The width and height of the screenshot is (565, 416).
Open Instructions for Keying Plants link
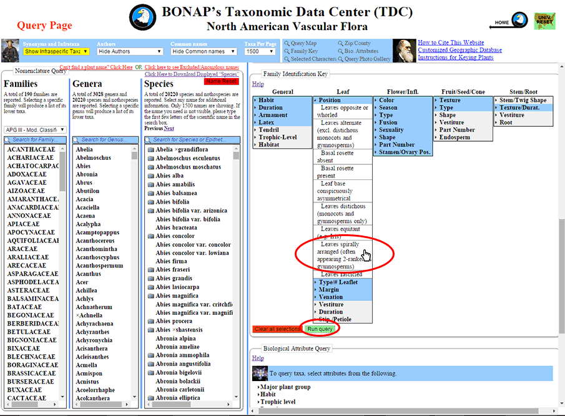456,57
